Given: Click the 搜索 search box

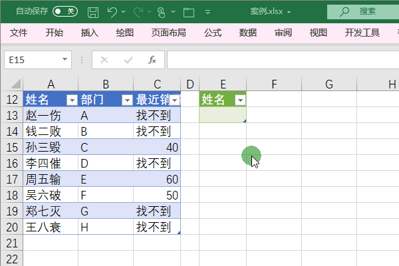Looking at the screenshot, I should [363, 12].
